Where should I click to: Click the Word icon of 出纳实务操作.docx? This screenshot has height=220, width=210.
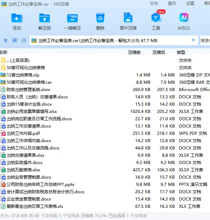point(3,162)
